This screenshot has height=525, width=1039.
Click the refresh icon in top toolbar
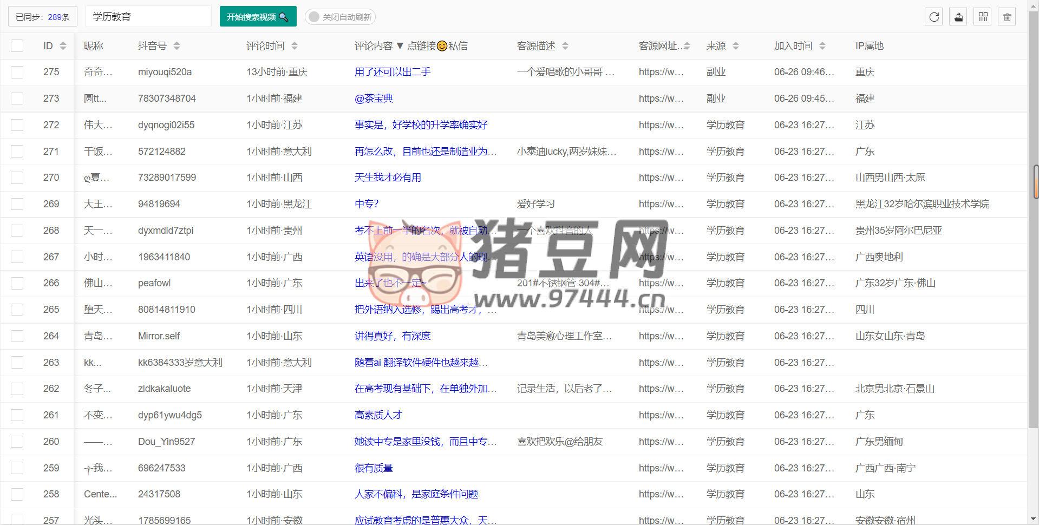pyautogui.click(x=934, y=17)
